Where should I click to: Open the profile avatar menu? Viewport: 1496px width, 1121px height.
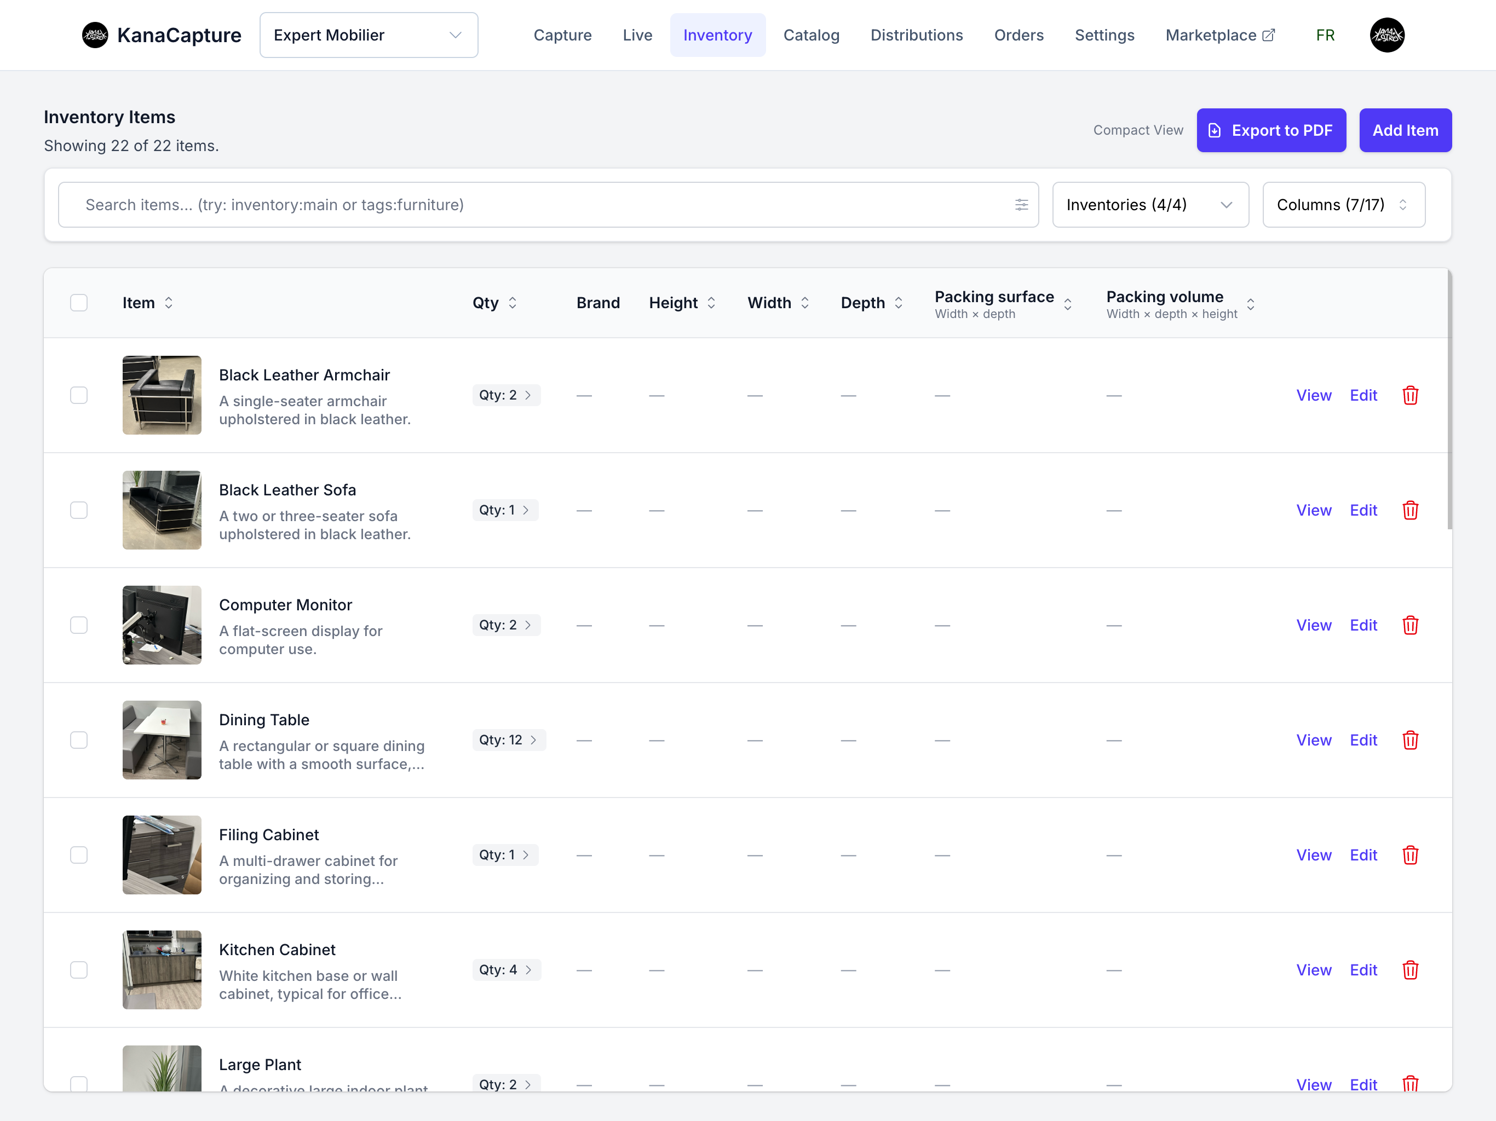pyautogui.click(x=1387, y=35)
